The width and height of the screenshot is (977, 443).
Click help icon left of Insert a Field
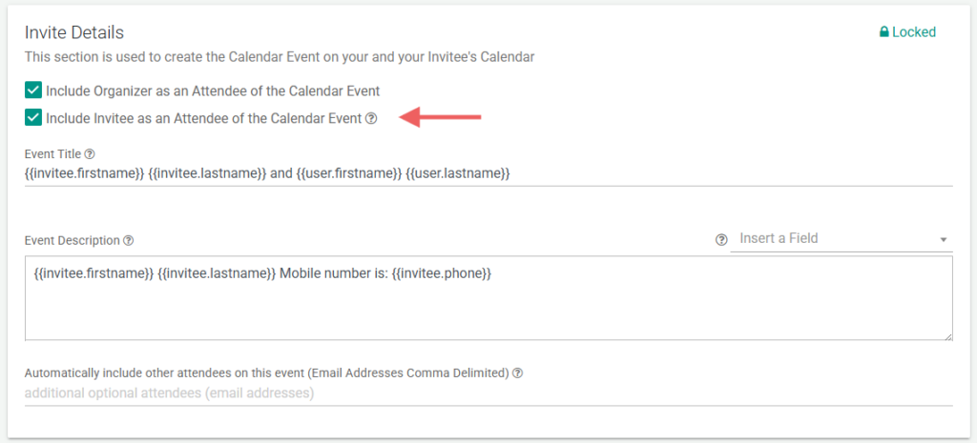click(721, 239)
